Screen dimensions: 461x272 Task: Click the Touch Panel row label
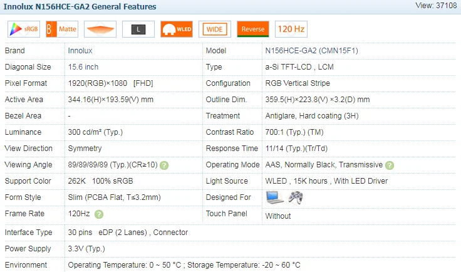click(226, 214)
